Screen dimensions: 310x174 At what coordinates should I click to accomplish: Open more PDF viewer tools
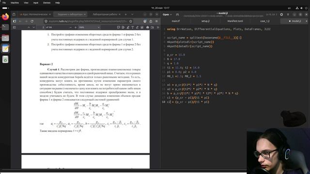click(x=158, y=28)
